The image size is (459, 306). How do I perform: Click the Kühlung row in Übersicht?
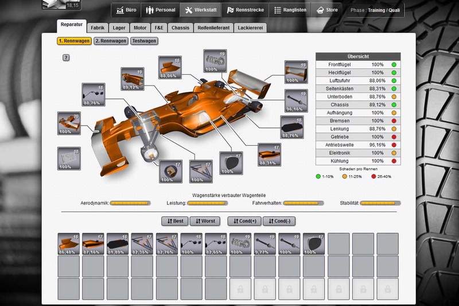point(358,161)
